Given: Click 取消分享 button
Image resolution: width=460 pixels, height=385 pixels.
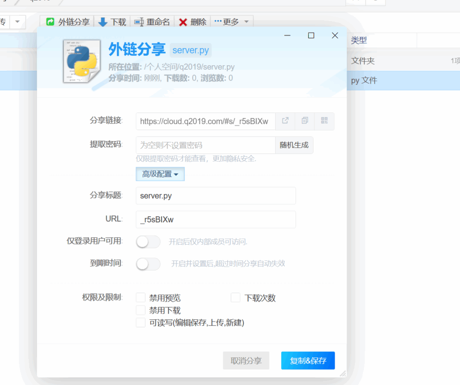Looking at the screenshot, I should point(246,361).
